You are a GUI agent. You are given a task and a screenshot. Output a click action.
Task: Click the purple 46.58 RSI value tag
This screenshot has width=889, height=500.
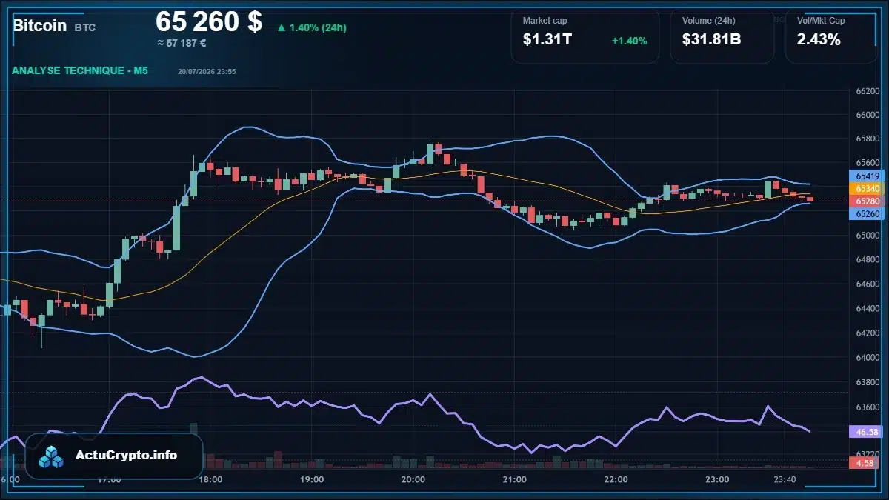click(867, 431)
